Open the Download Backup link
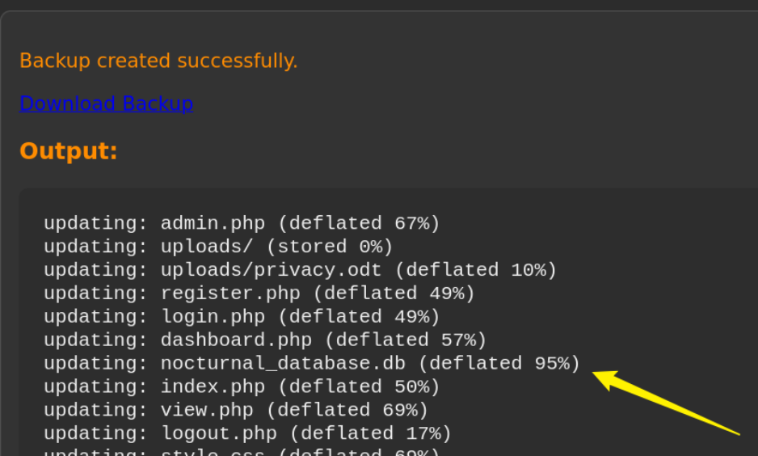This screenshot has height=456, width=758. (107, 104)
